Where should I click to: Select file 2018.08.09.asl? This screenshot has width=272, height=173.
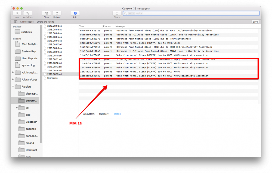click(x=55, y=52)
